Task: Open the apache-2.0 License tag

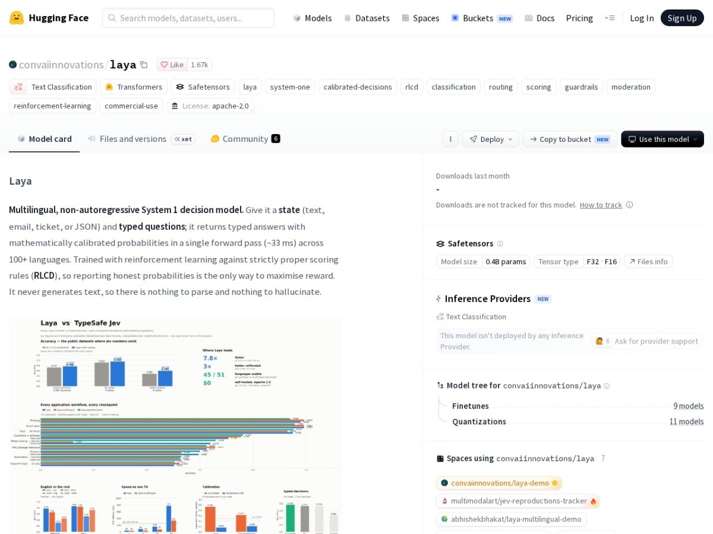Action: coord(210,106)
